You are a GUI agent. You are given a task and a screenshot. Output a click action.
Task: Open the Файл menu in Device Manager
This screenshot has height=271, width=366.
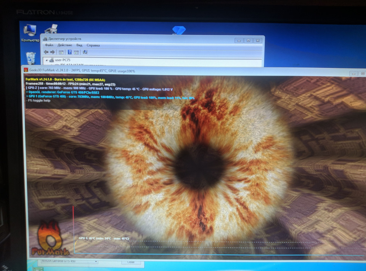click(49, 45)
